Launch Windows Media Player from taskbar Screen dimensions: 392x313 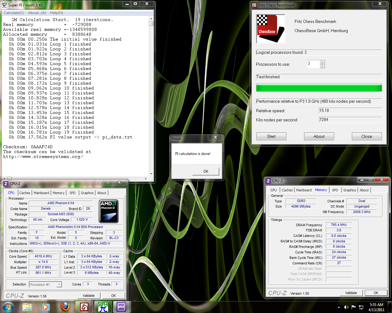coord(46,307)
